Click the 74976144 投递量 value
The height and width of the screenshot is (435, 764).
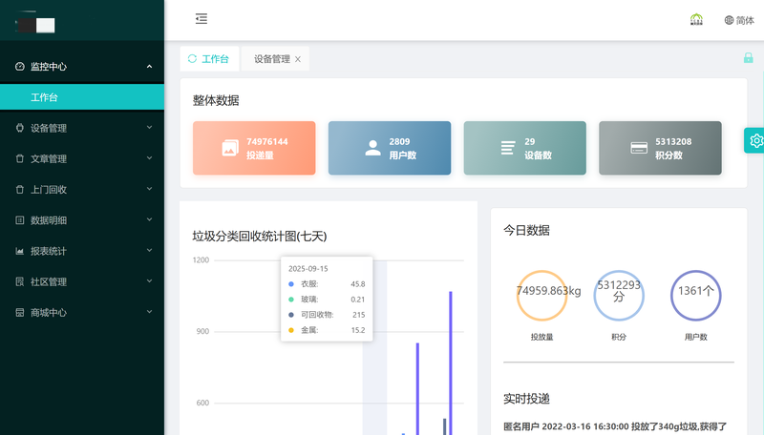tap(267, 141)
